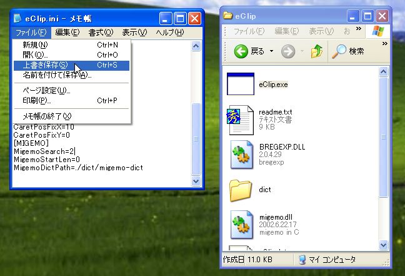Open Notepad's 表示(V) menu
Viewport: 405px width, 276px height.
(x=134, y=33)
